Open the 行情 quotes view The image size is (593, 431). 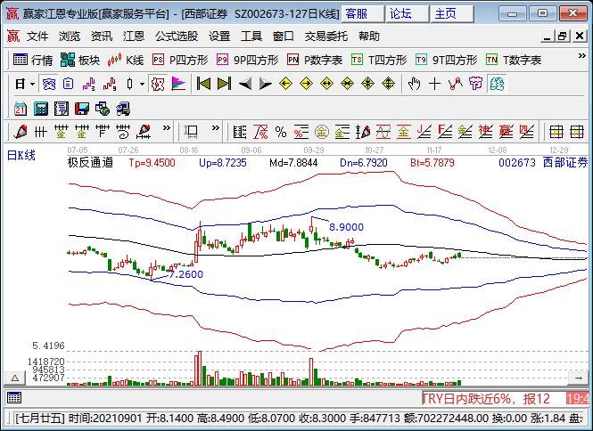pyautogui.click(x=33, y=60)
